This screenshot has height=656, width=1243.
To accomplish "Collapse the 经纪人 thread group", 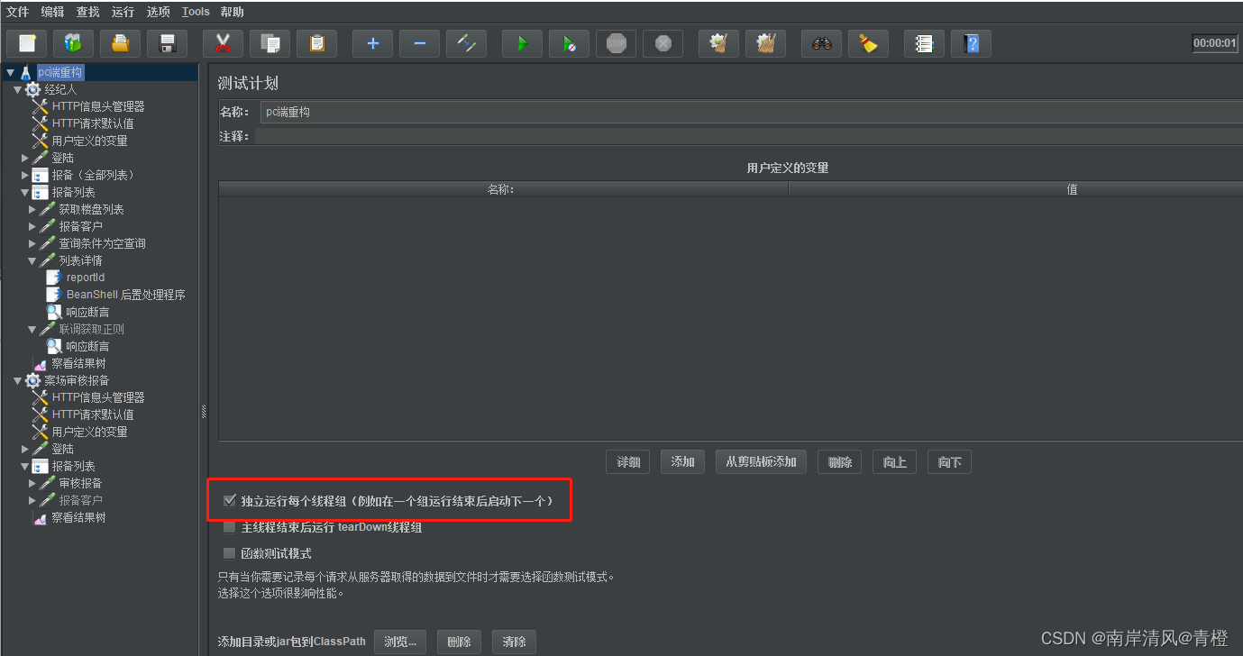I will 17,89.
